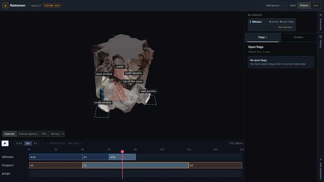Click the west window label
324x182 pixels.
point(104,74)
